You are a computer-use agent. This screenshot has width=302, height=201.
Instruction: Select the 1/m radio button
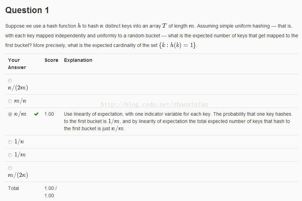point(10,155)
